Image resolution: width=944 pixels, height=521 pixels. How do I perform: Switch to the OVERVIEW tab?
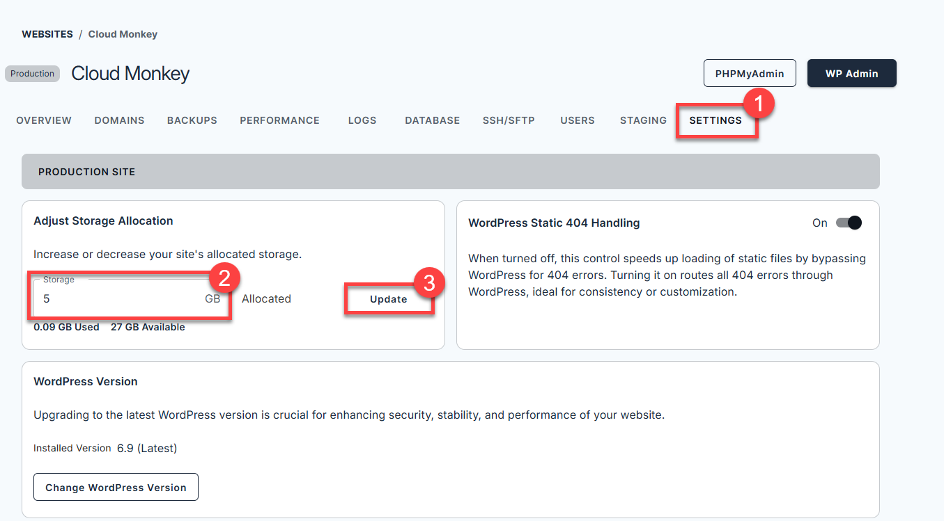pyautogui.click(x=43, y=120)
